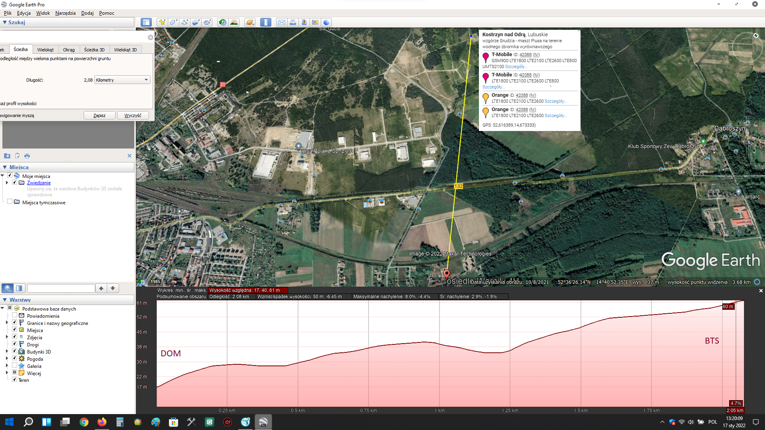The width and height of the screenshot is (765, 430).
Task: Uncheck the Teren layer checkbox
Action: coord(14,379)
